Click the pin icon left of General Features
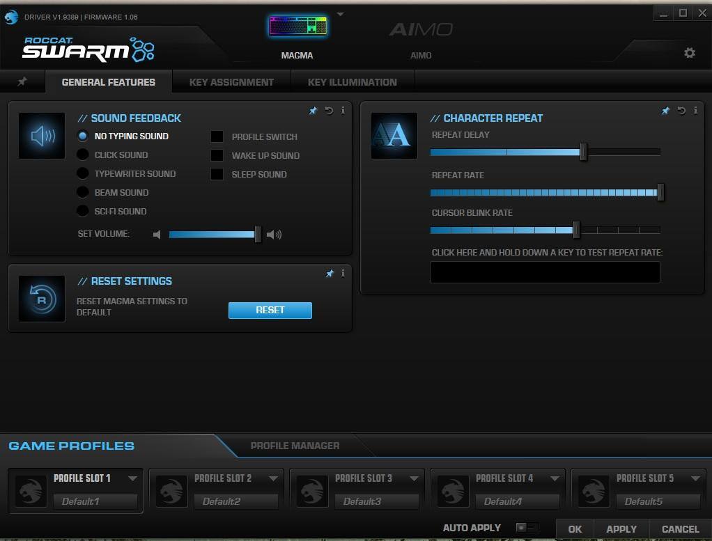This screenshot has width=712, height=541. click(x=22, y=82)
